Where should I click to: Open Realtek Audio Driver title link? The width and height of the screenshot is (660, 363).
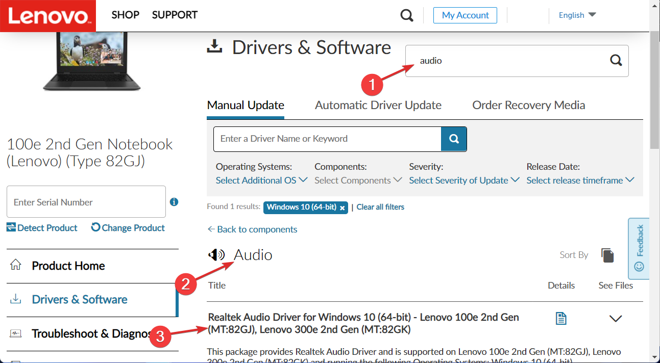[363, 323]
